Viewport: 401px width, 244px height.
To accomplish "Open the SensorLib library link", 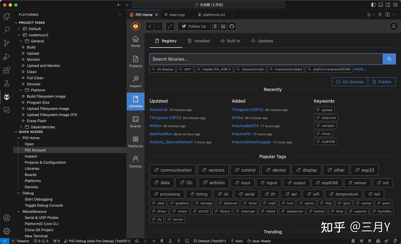I will click(158, 110).
